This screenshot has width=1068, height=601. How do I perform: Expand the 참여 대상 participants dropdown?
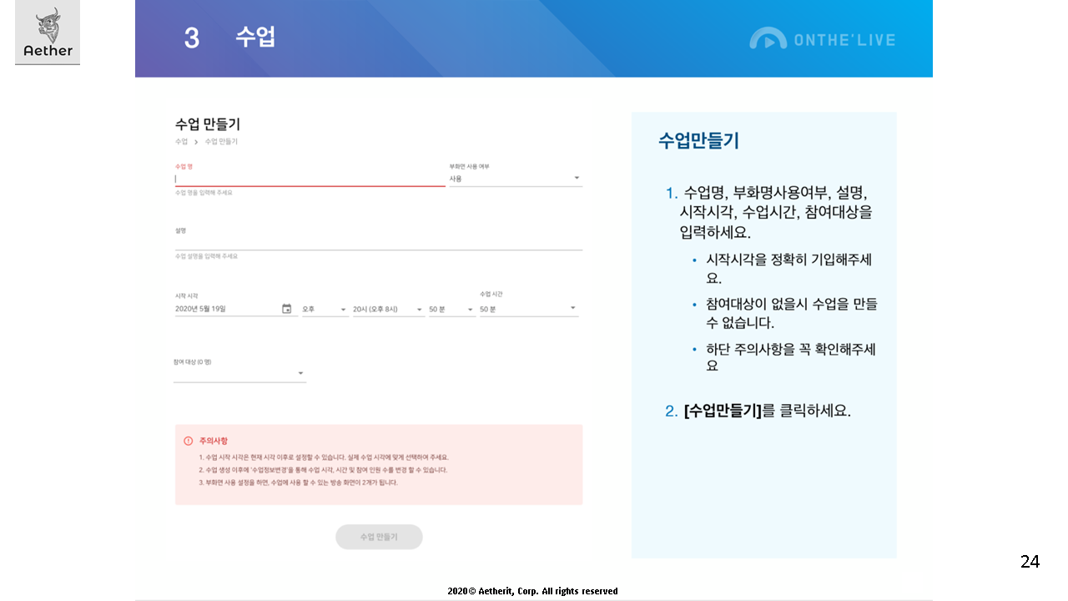click(x=239, y=374)
